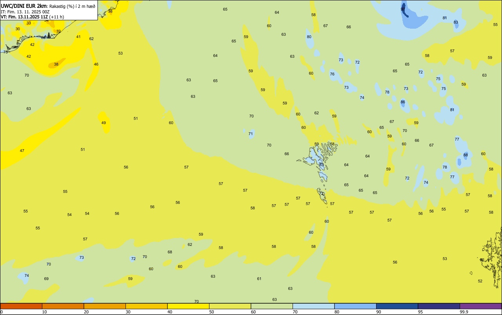Screen dimensions: 502x315
Task: Click the humidity value 76 on the map
Action: [332, 74]
